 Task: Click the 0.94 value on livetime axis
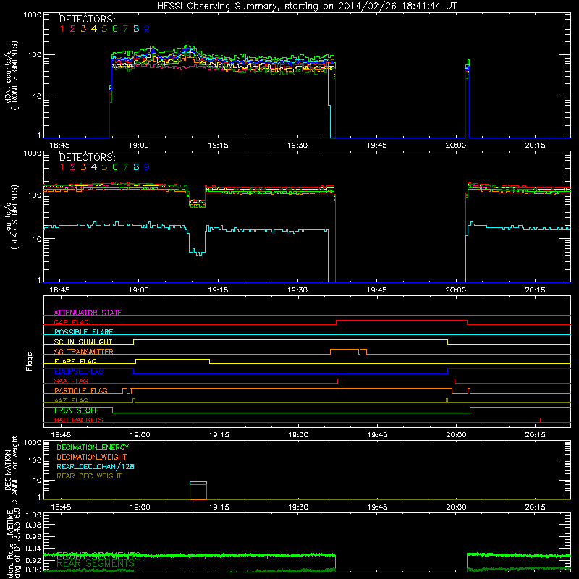click(x=33, y=549)
